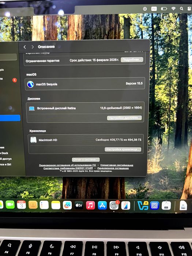The width and height of the screenshot is (192, 256).
Task: Open Reminders from the Dock
Action: pos(44,205)
